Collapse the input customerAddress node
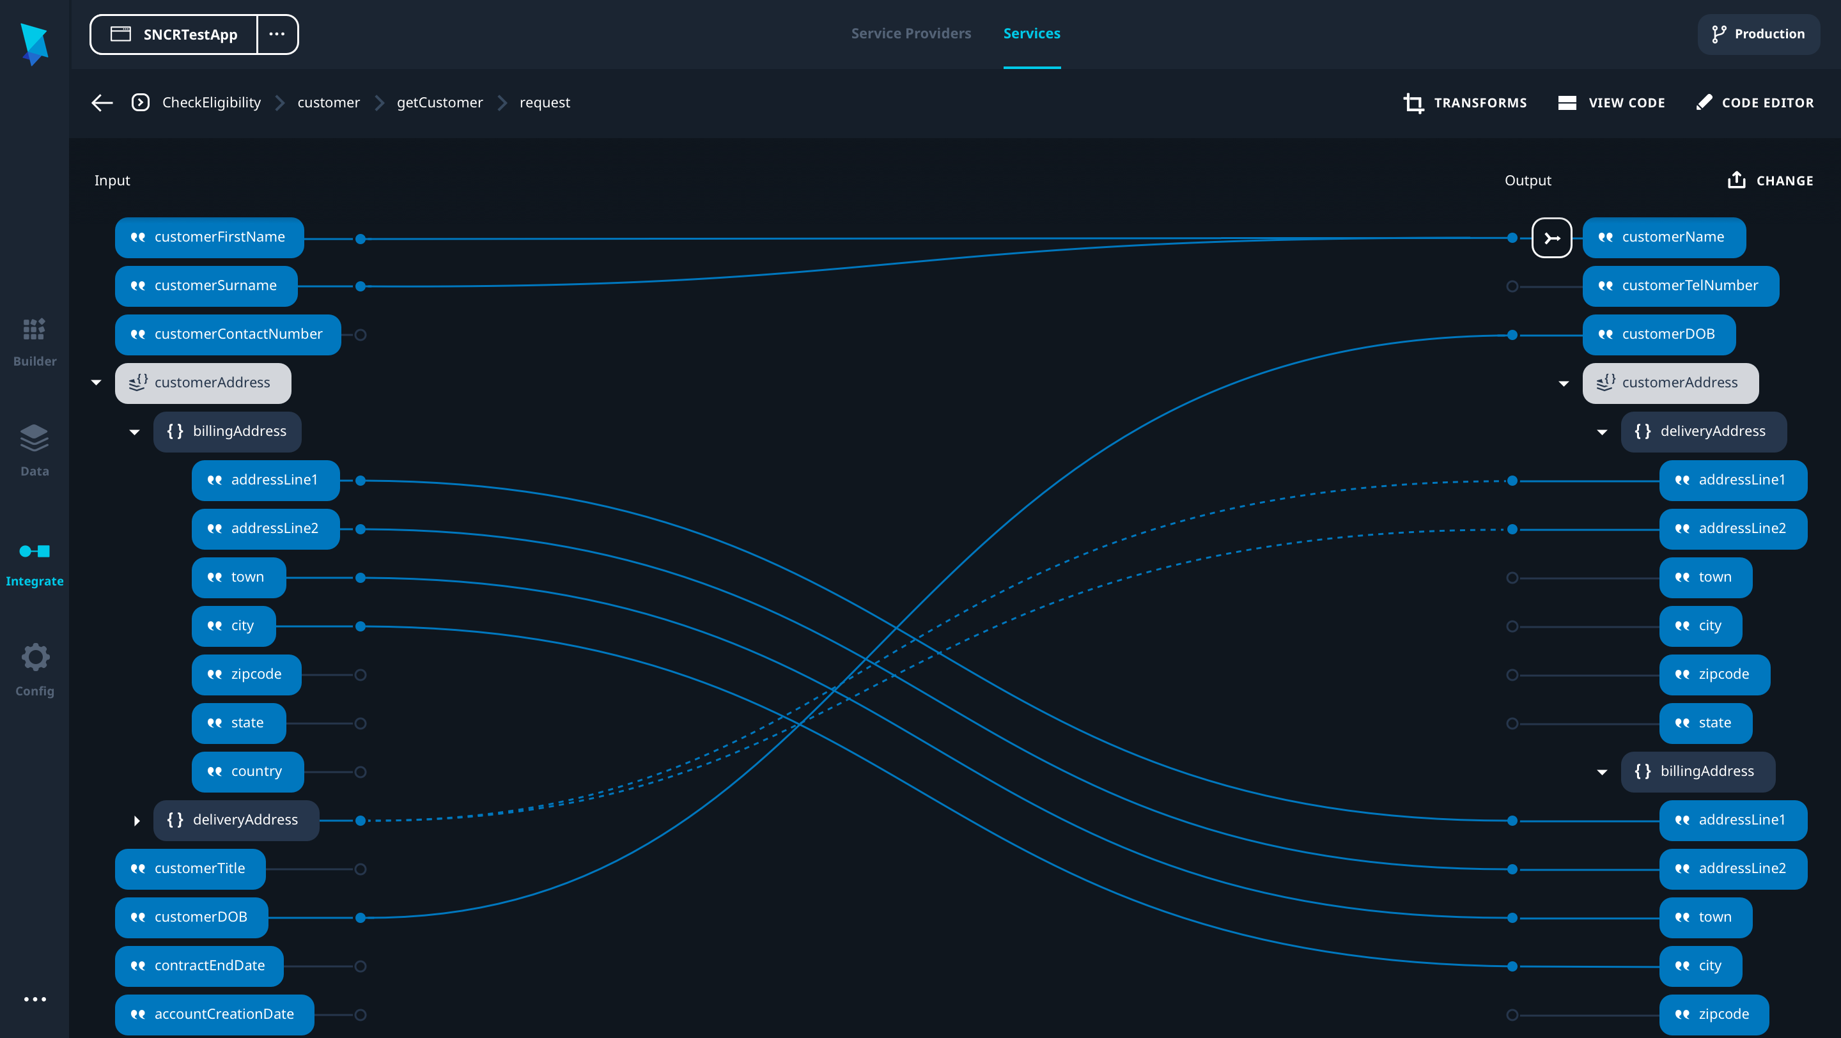Screen dimensions: 1841x1038 click(x=97, y=383)
